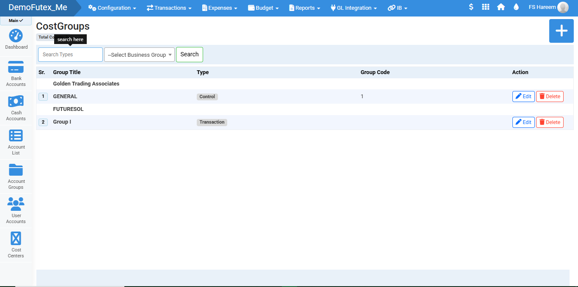Open the apps grid icon
Image resolution: width=578 pixels, height=287 pixels.
click(486, 7)
